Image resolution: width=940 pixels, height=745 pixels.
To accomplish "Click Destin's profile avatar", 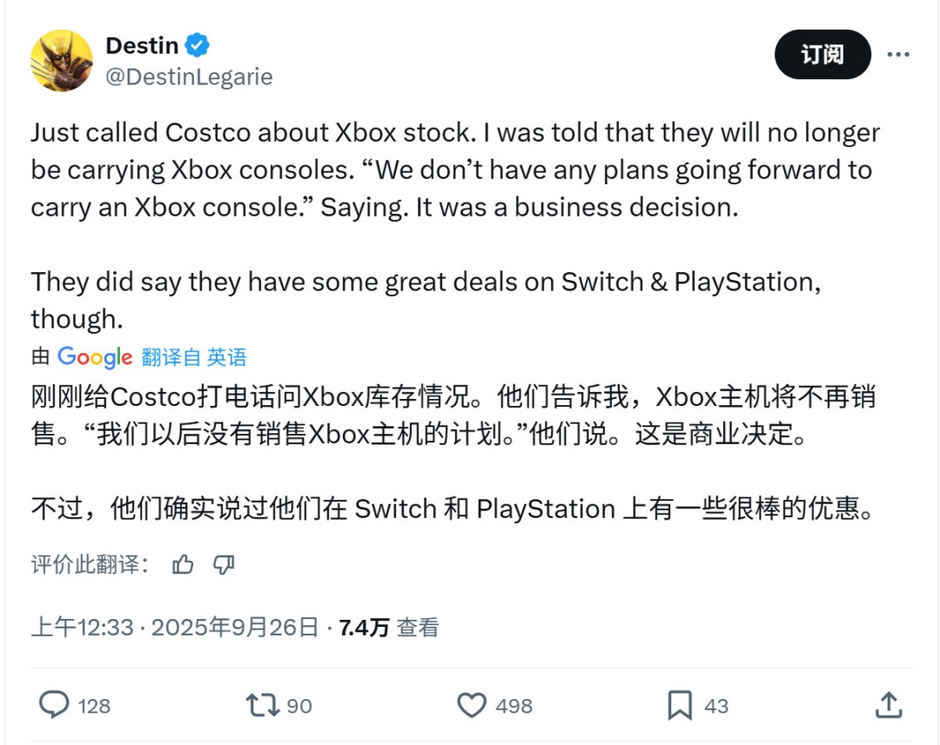I will pos(62,61).
